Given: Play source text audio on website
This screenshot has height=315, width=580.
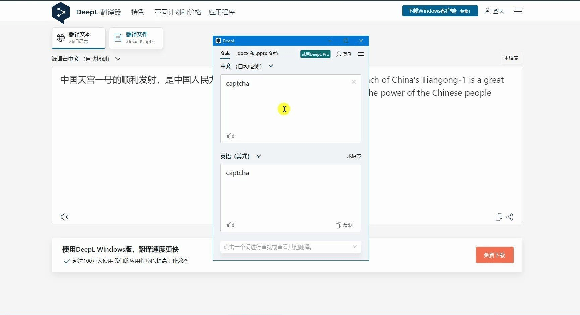Looking at the screenshot, I should click(x=64, y=217).
